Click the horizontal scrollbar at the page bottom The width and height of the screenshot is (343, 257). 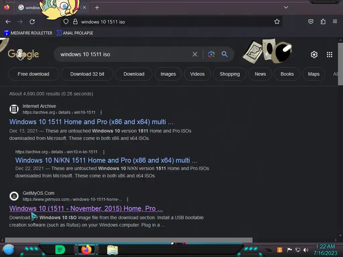[129, 240]
